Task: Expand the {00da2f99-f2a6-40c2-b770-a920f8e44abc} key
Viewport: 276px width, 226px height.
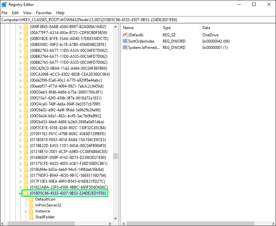Action: point(20,81)
